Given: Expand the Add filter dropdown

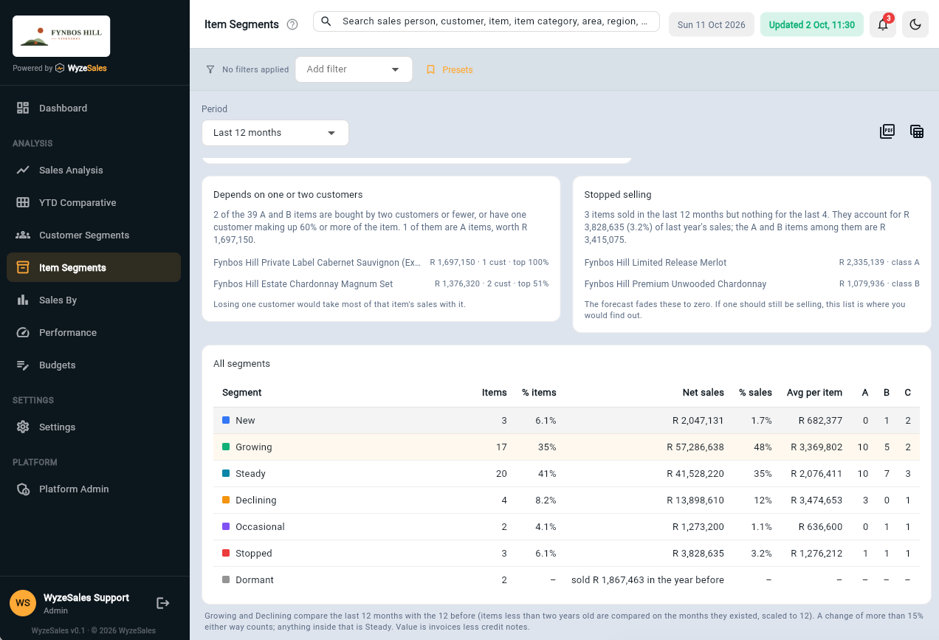Looking at the screenshot, I should (354, 69).
